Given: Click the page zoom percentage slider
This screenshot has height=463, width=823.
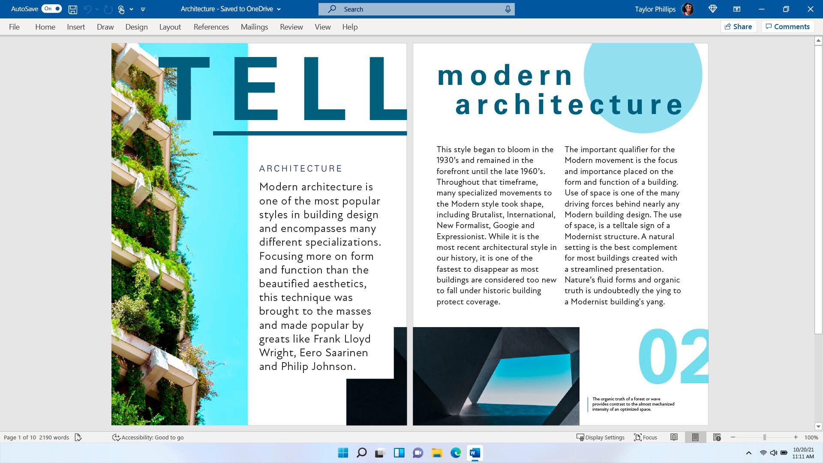Looking at the screenshot, I should 764,437.
